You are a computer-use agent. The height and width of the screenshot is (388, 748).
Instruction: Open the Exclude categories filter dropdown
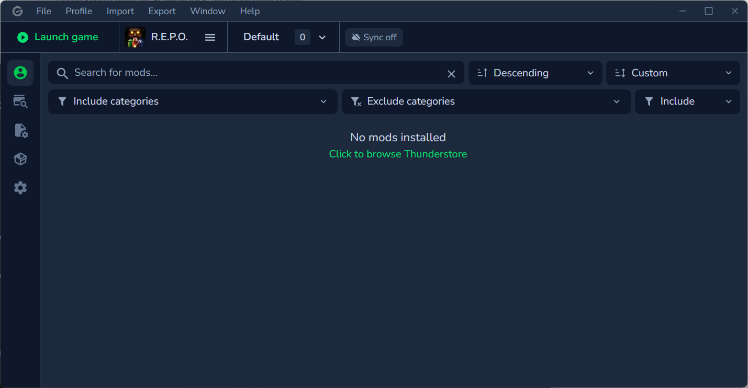tap(486, 101)
